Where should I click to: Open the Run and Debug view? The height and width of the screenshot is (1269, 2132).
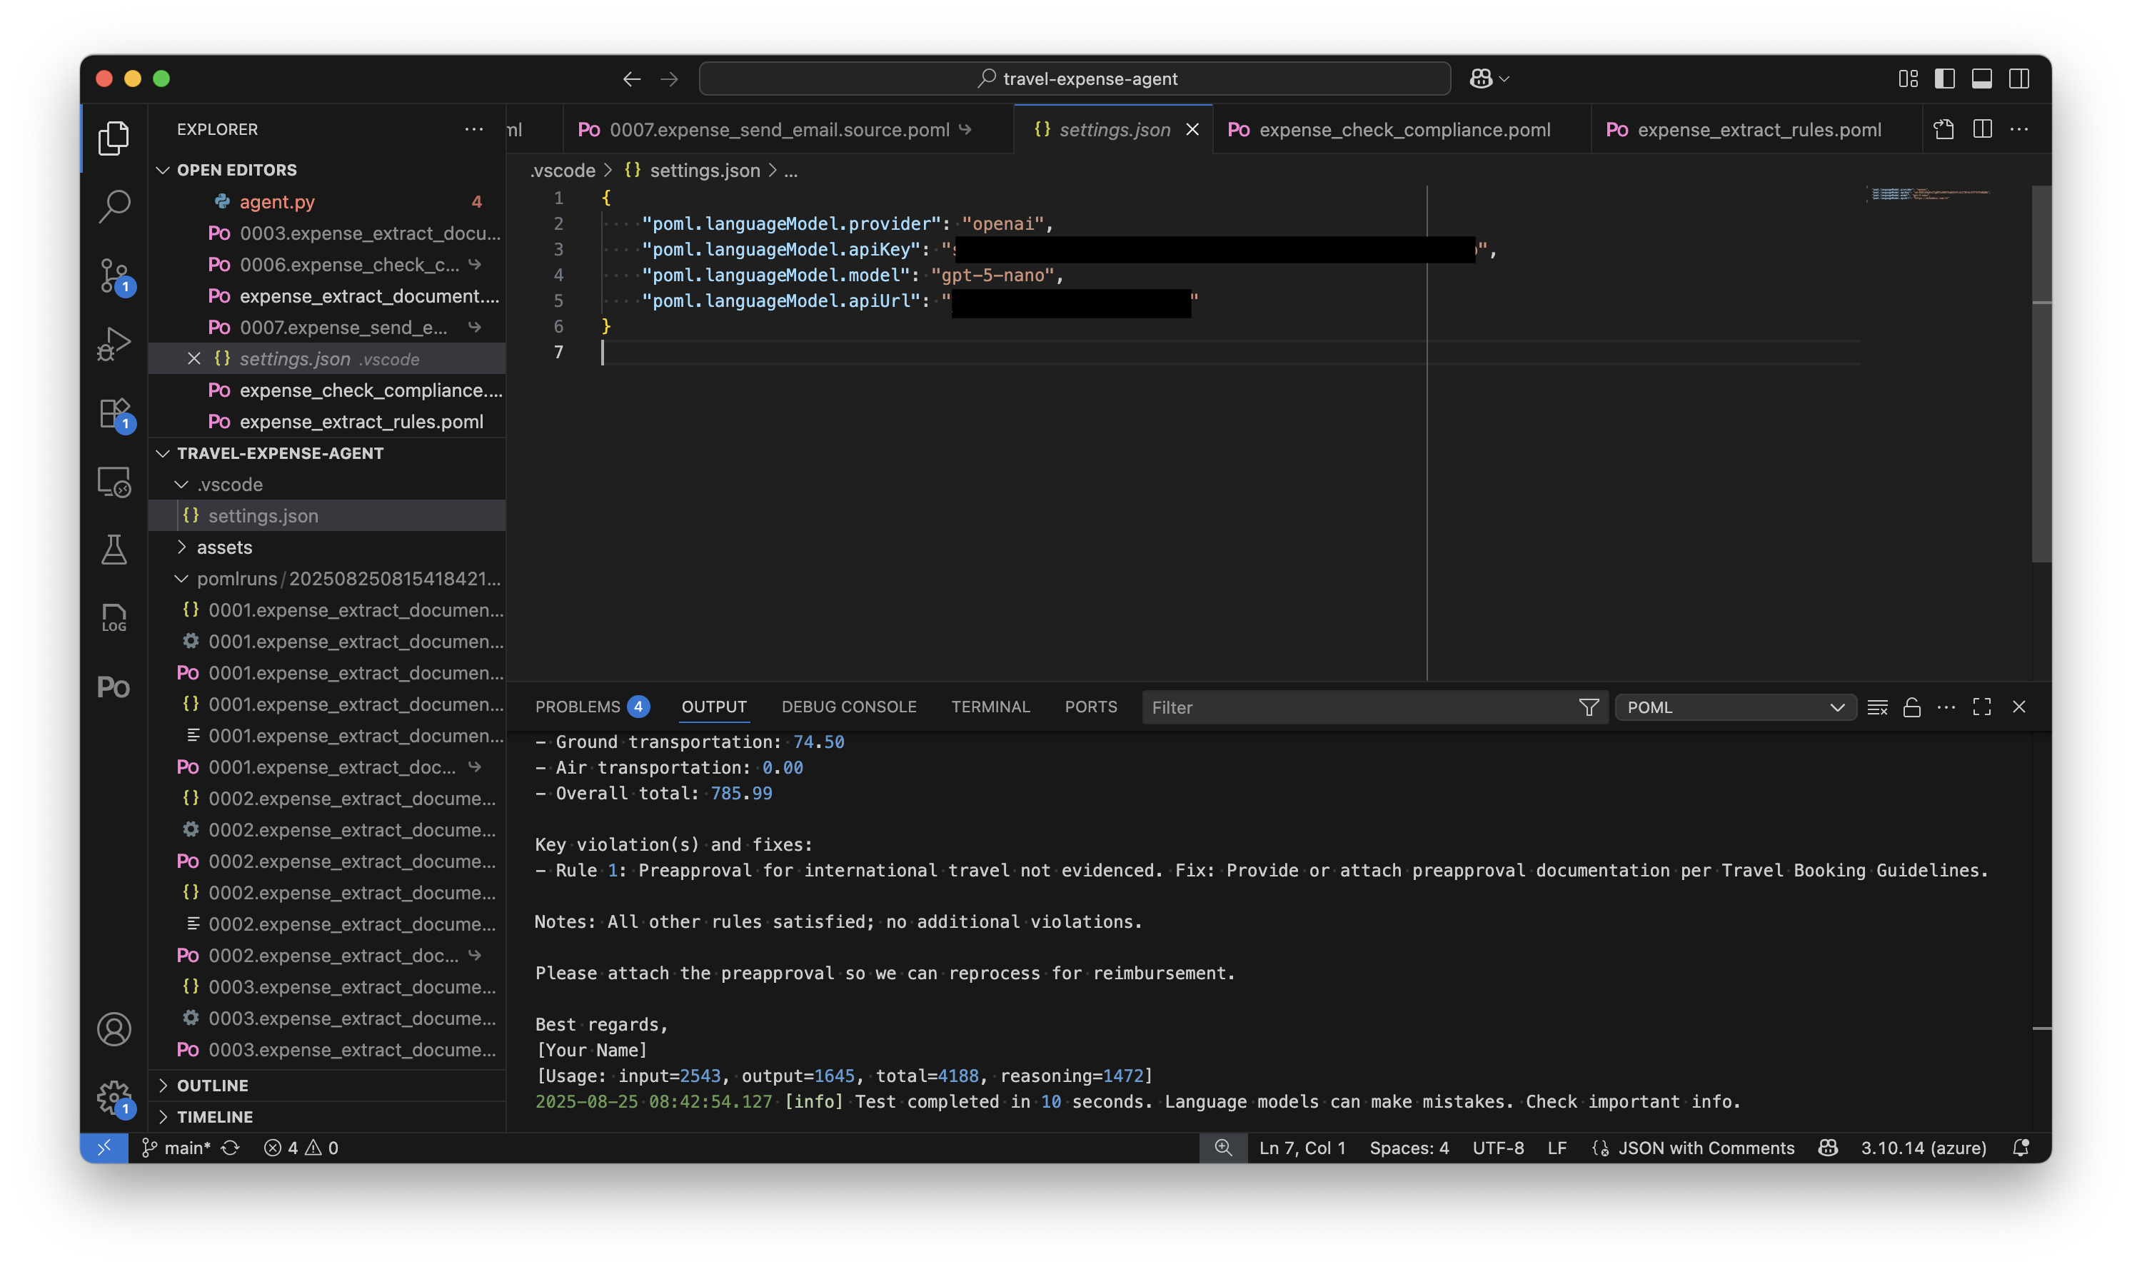pyautogui.click(x=114, y=344)
